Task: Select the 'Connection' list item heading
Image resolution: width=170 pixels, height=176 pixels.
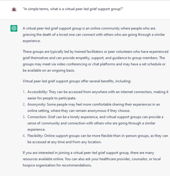Action: [x=37, y=117]
